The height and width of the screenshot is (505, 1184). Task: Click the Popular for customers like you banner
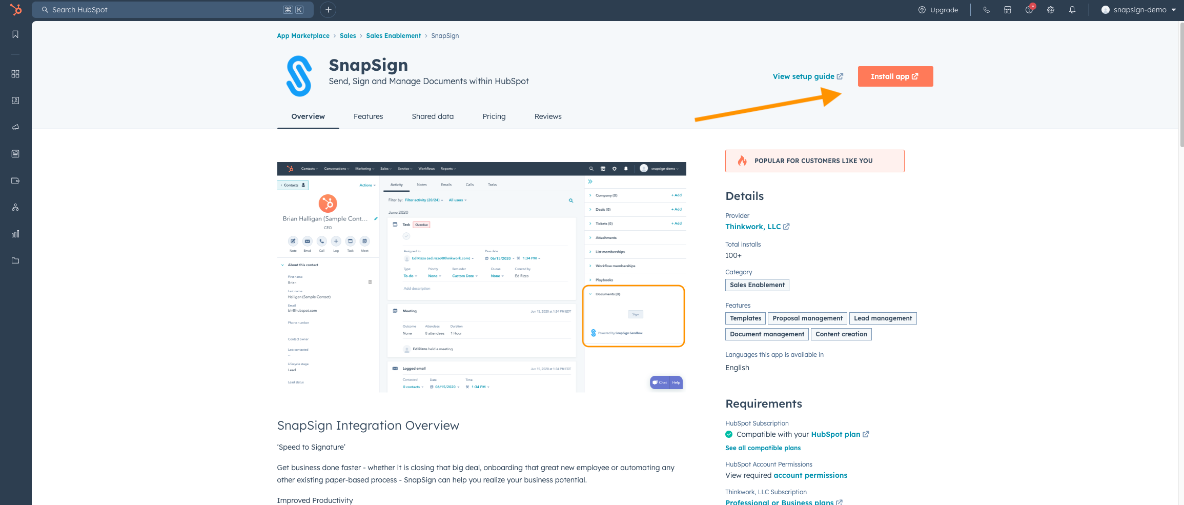pos(815,161)
